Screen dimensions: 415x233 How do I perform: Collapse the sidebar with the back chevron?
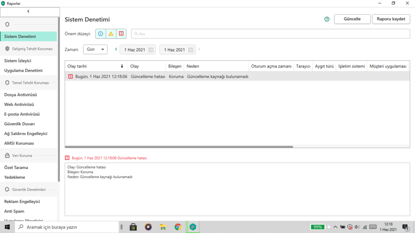28,11
